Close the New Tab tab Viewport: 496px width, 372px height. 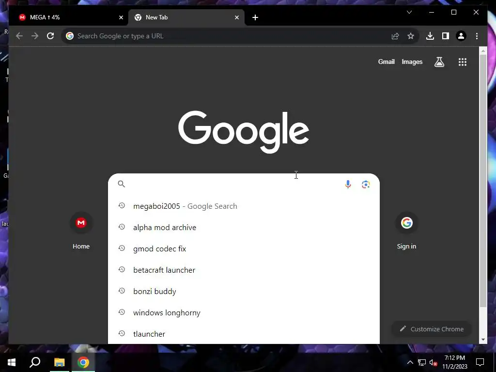click(x=236, y=17)
